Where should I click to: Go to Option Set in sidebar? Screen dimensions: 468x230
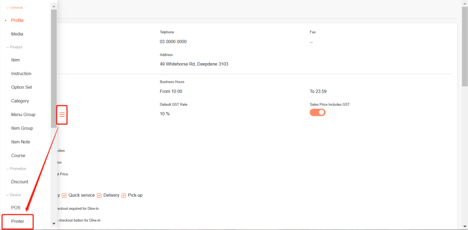21,87
